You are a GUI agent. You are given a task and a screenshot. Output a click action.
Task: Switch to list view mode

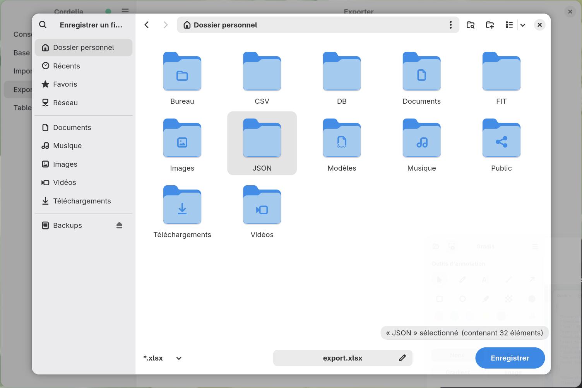(509, 25)
